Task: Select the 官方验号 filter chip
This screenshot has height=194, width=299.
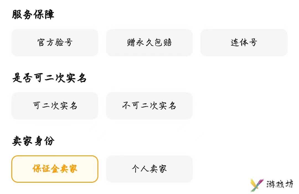Action: tap(55, 42)
